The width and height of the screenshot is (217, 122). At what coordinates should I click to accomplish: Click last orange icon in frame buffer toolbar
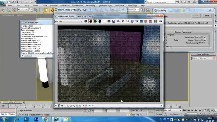tap(155, 21)
